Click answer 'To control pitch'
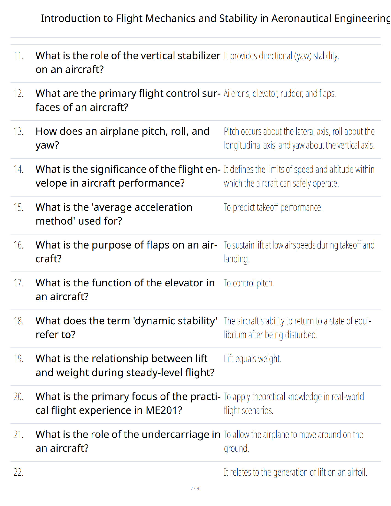Image resolution: width=391 pixels, height=506 pixels. pos(249,283)
